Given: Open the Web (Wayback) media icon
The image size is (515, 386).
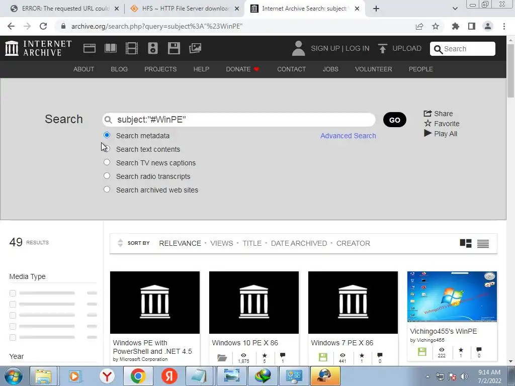Looking at the screenshot, I should click(x=90, y=48).
